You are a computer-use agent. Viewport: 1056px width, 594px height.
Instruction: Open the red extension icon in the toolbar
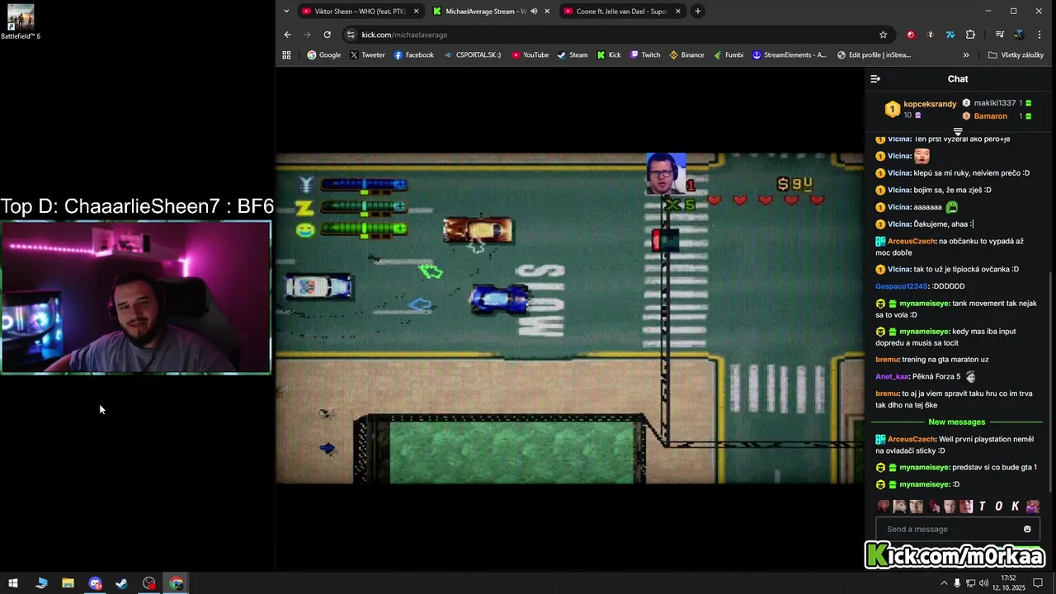pos(911,35)
